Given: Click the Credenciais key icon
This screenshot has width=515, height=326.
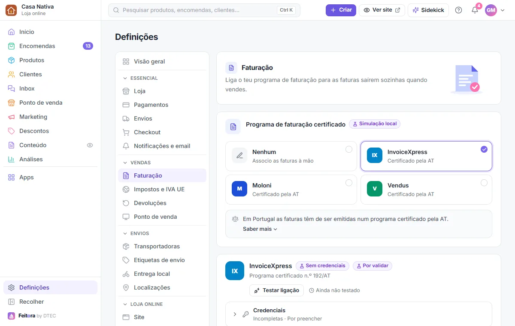Looking at the screenshot, I should (x=245, y=314).
